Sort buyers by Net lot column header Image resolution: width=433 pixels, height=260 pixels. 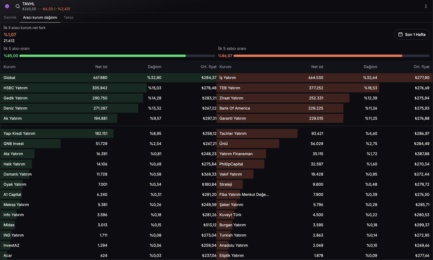tap(101, 67)
